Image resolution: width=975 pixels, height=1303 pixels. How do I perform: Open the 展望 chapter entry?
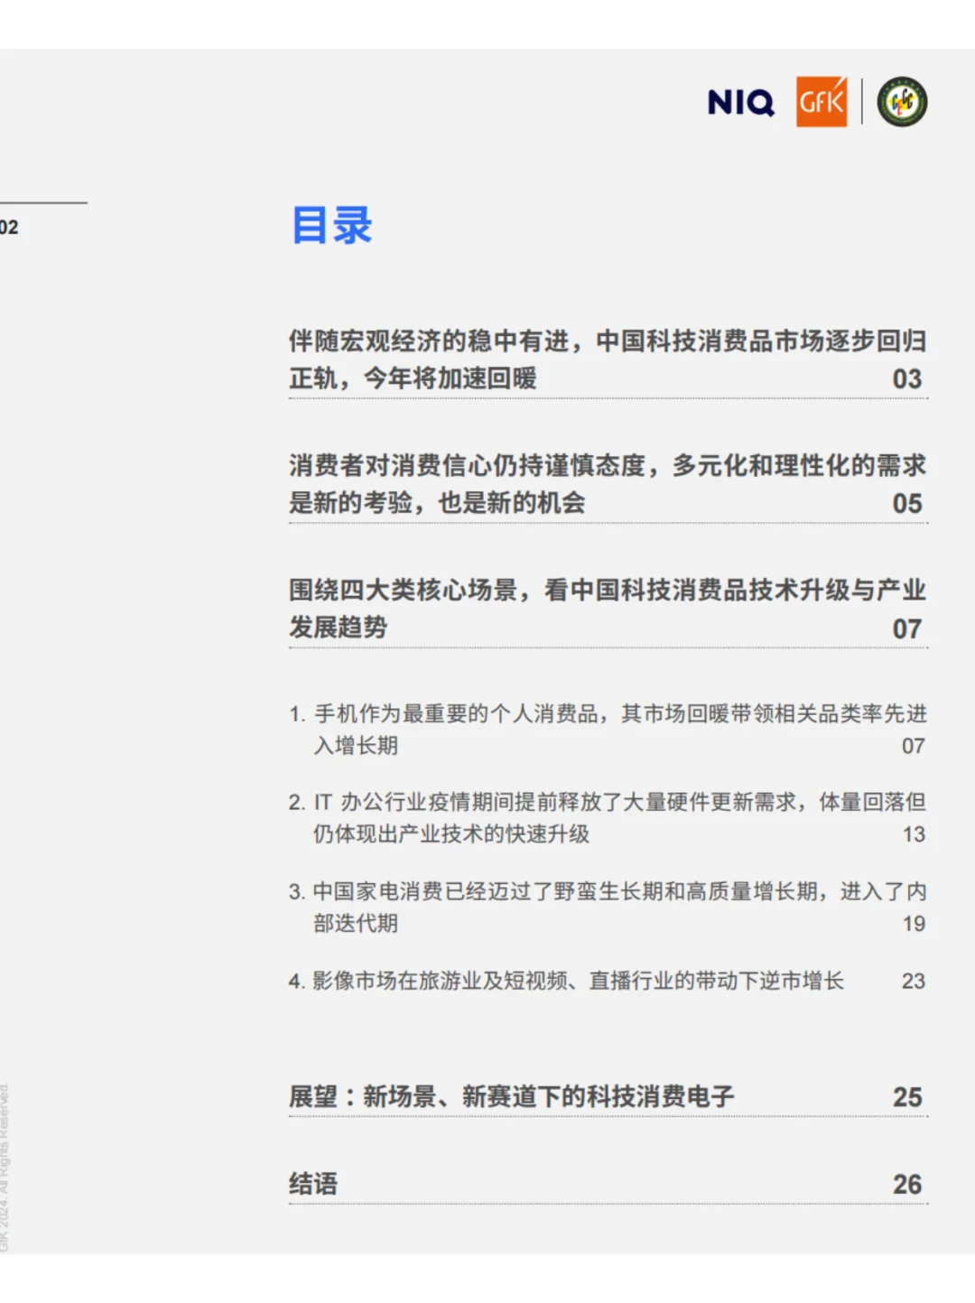tap(512, 1097)
